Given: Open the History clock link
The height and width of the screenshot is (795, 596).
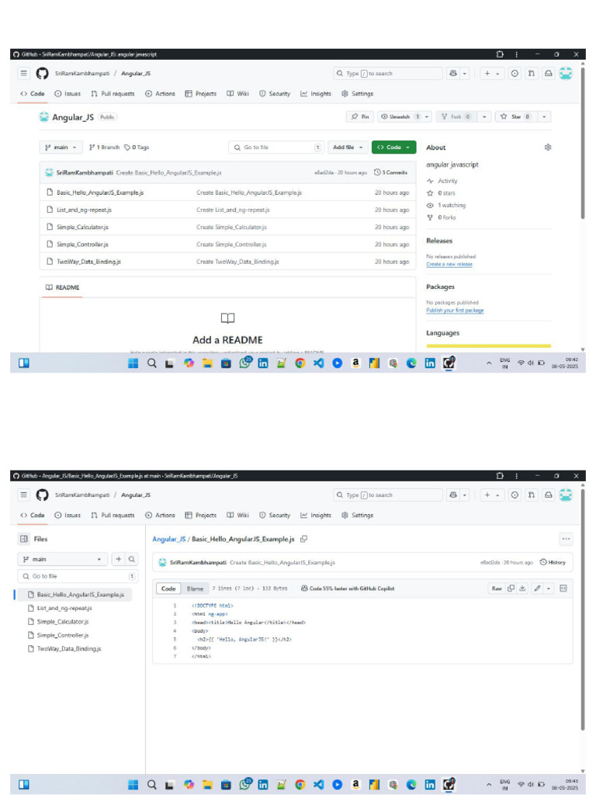Looking at the screenshot, I should coord(553,562).
